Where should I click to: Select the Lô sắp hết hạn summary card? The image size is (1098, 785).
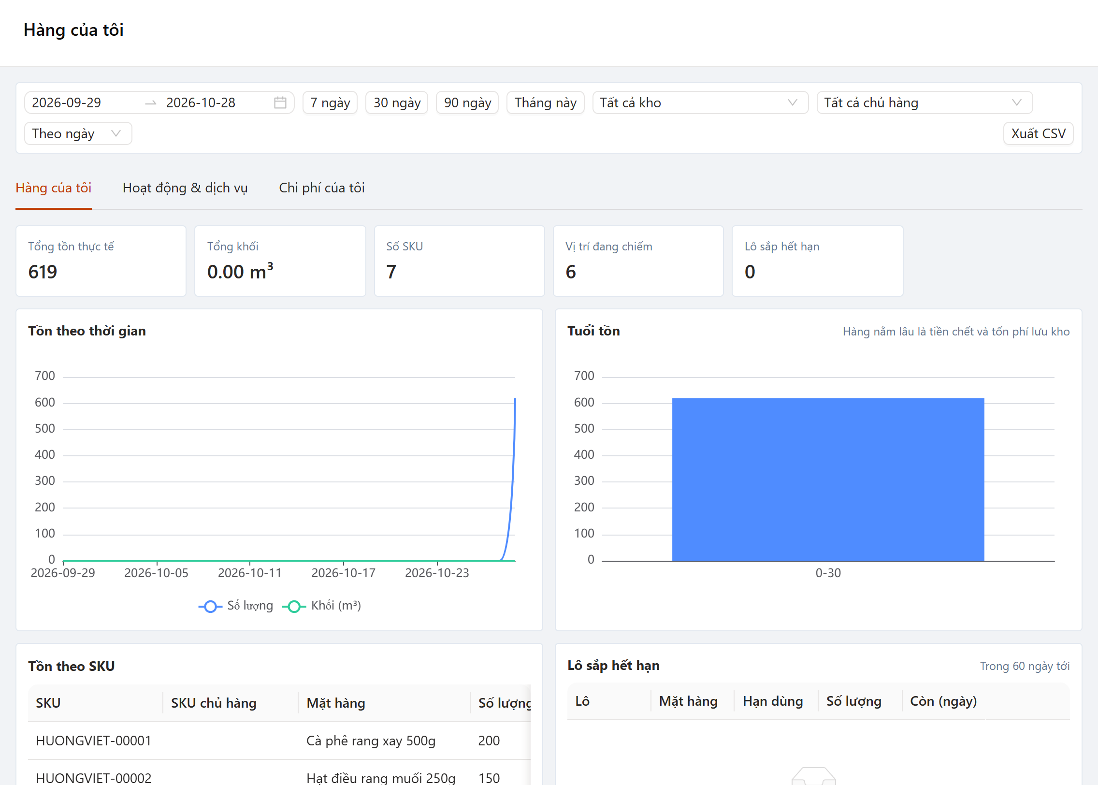(818, 261)
